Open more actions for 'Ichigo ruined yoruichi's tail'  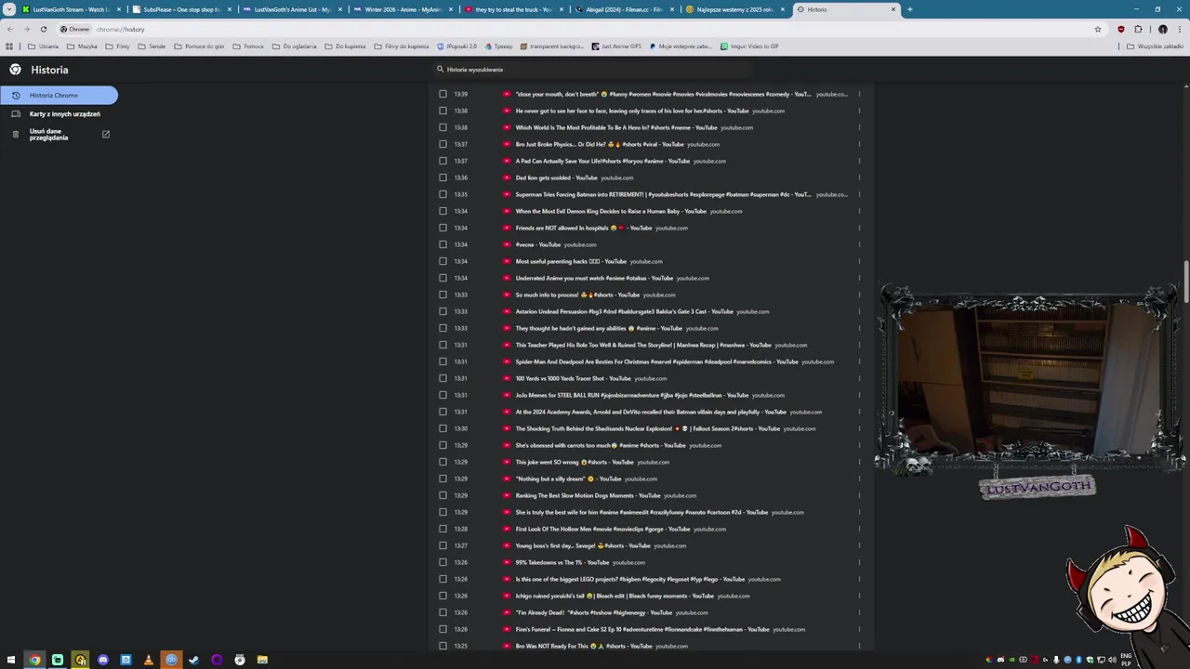859,596
